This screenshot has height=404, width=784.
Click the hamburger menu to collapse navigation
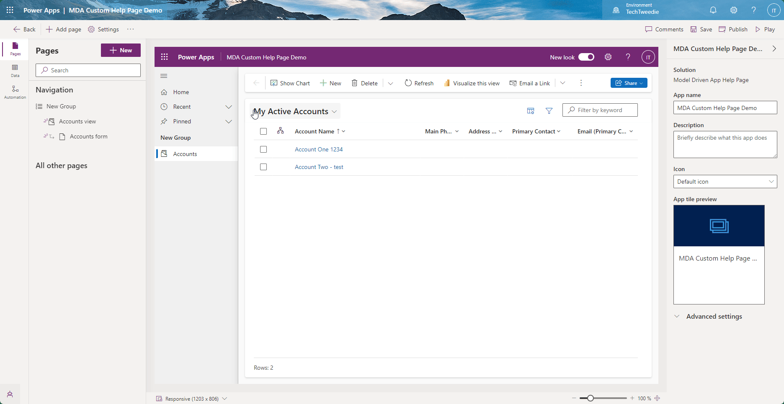point(164,76)
